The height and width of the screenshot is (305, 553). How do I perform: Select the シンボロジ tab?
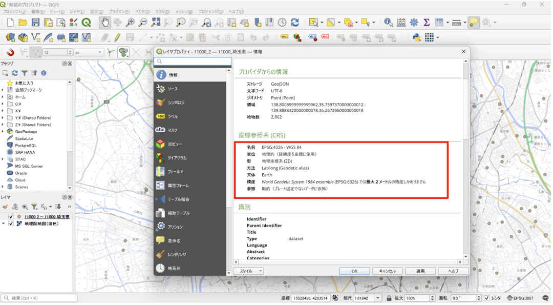pyautogui.click(x=190, y=103)
